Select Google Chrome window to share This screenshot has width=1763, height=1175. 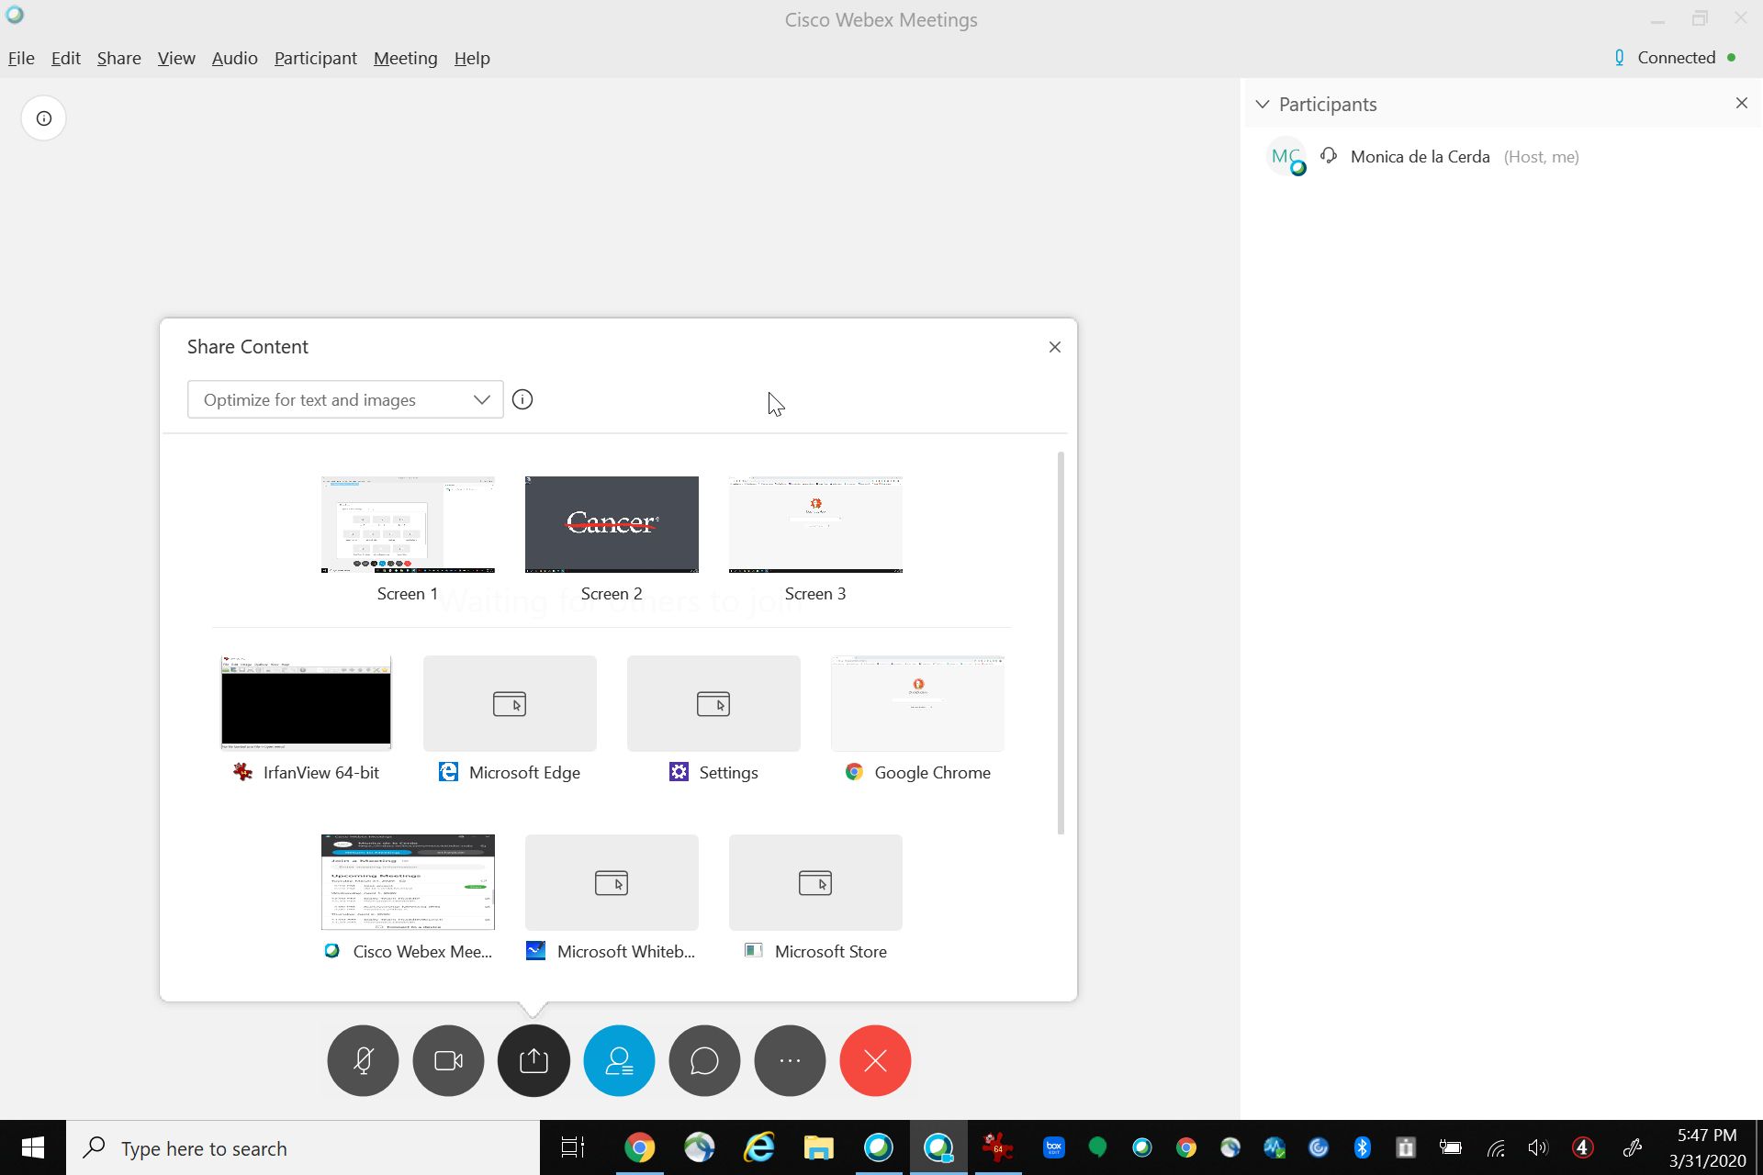(x=917, y=704)
